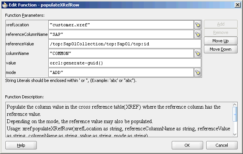This screenshot has height=154, width=243.
Task: Click the Function Description scrollbar thumb
Action: [235, 114]
